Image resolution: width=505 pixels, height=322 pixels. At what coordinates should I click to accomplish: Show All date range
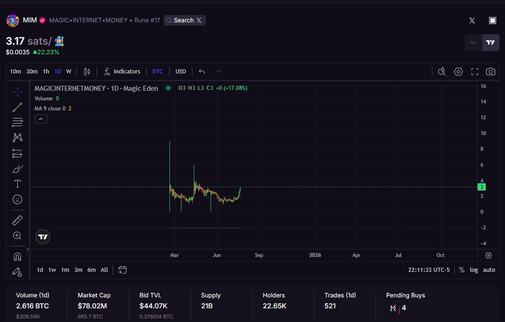104,270
